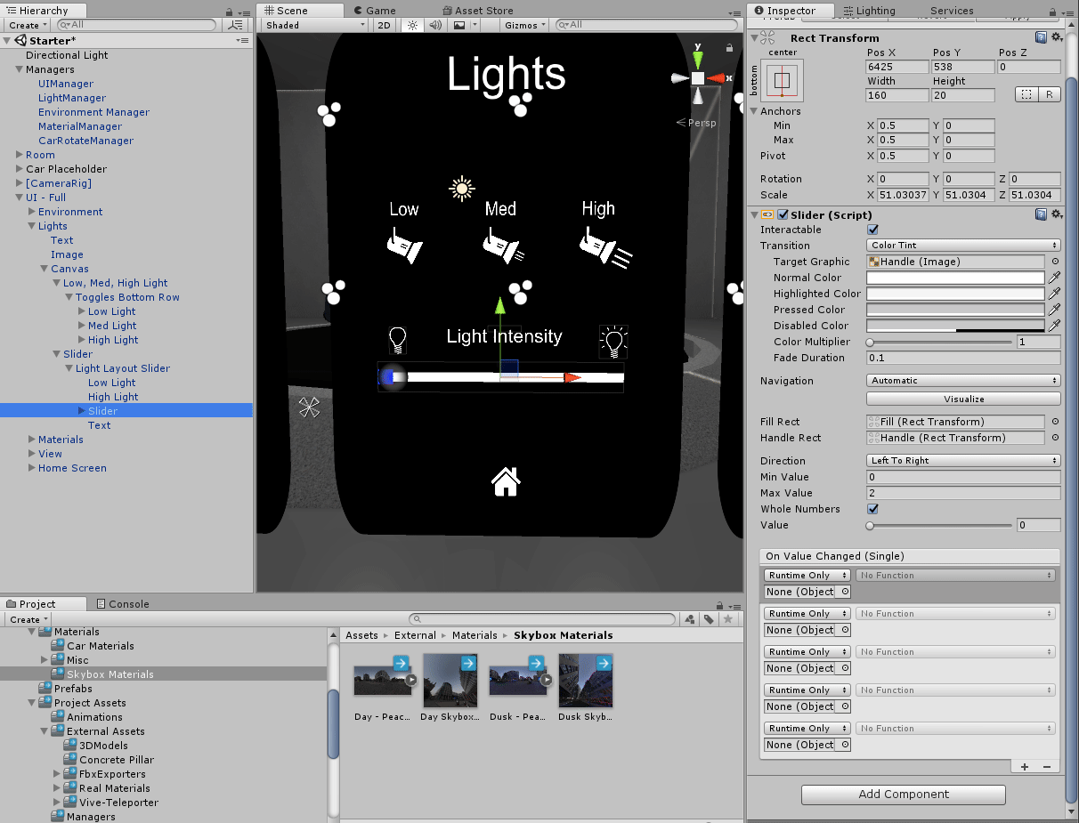Toggle the Whole Numbers checkbox

(872, 509)
